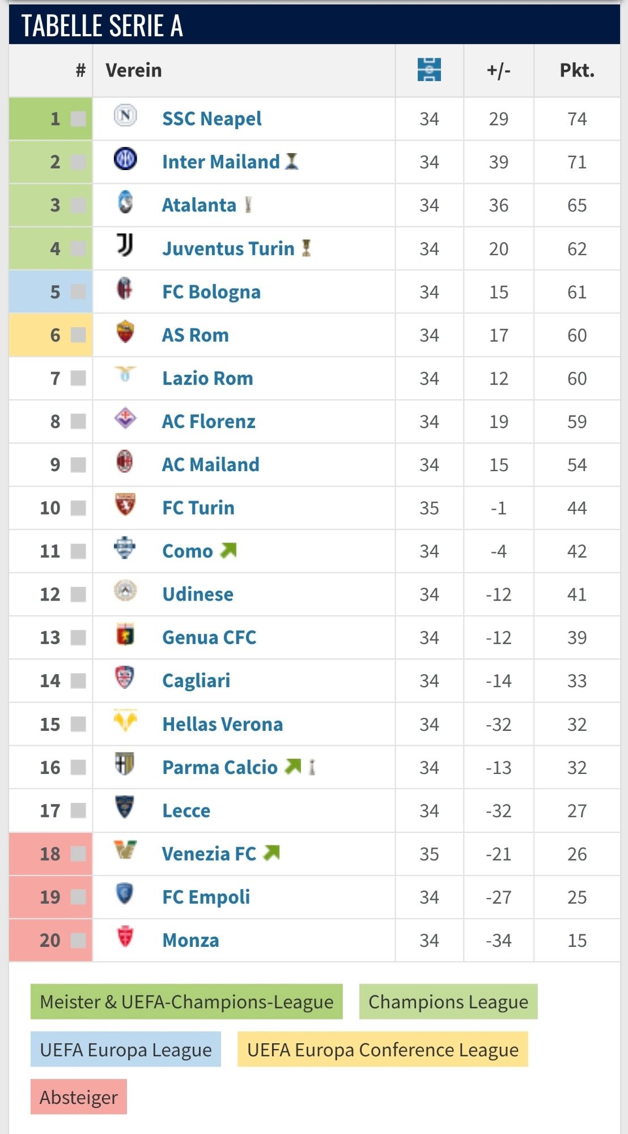Open the Lazio Rom team page
The width and height of the screenshot is (628, 1134).
(x=207, y=378)
